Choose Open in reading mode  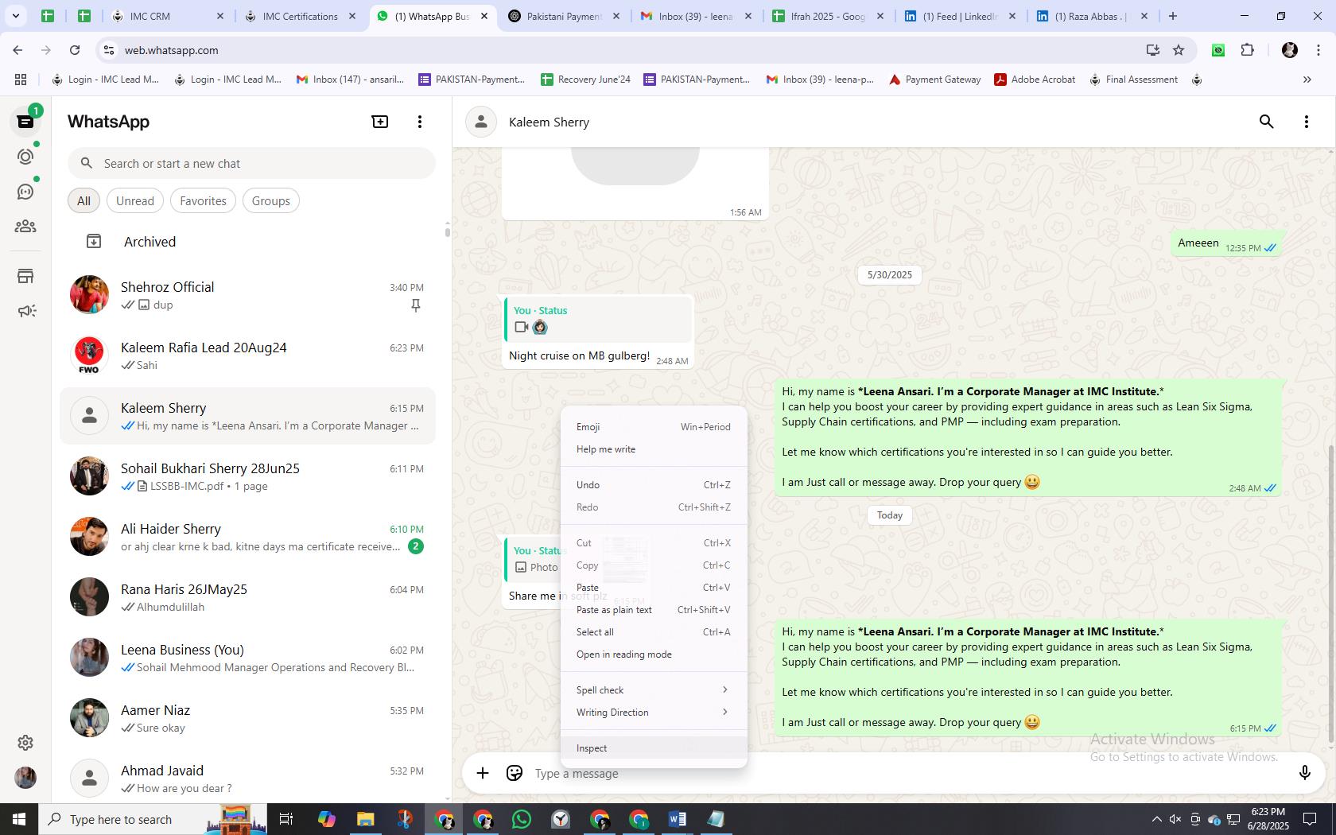[x=654, y=654]
